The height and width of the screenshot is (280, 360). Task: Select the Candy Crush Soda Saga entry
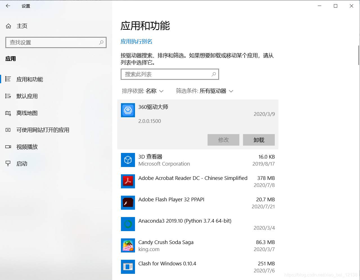(198, 245)
